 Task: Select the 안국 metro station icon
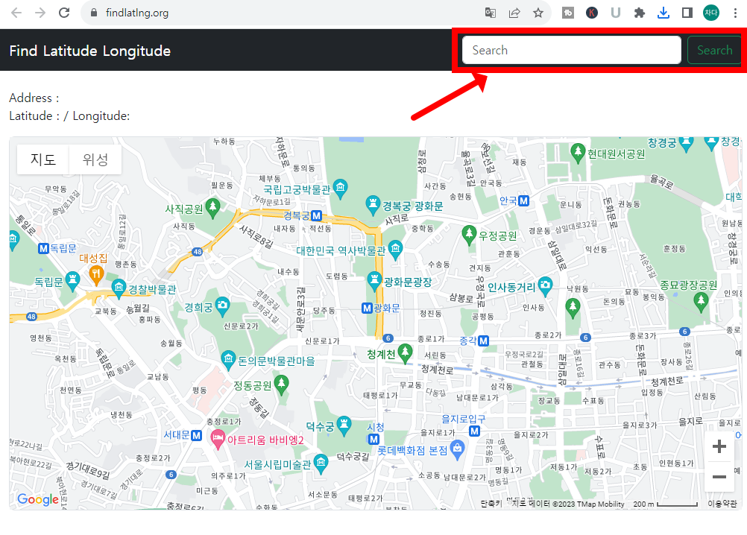pyautogui.click(x=524, y=201)
